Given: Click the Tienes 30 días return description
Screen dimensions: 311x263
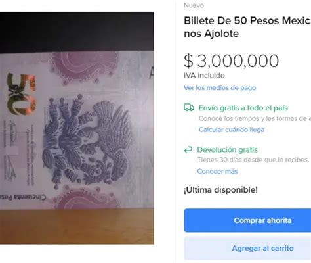Looking at the screenshot, I should (253, 160).
